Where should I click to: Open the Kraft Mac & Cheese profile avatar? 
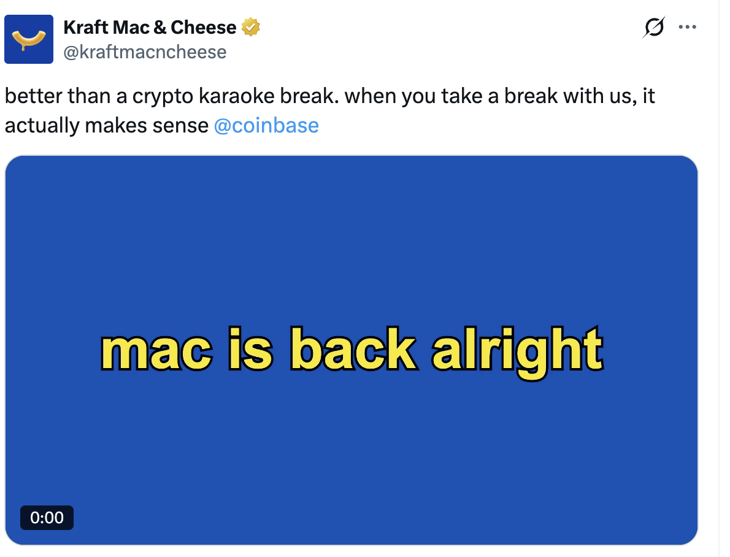pyautogui.click(x=29, y=39)
